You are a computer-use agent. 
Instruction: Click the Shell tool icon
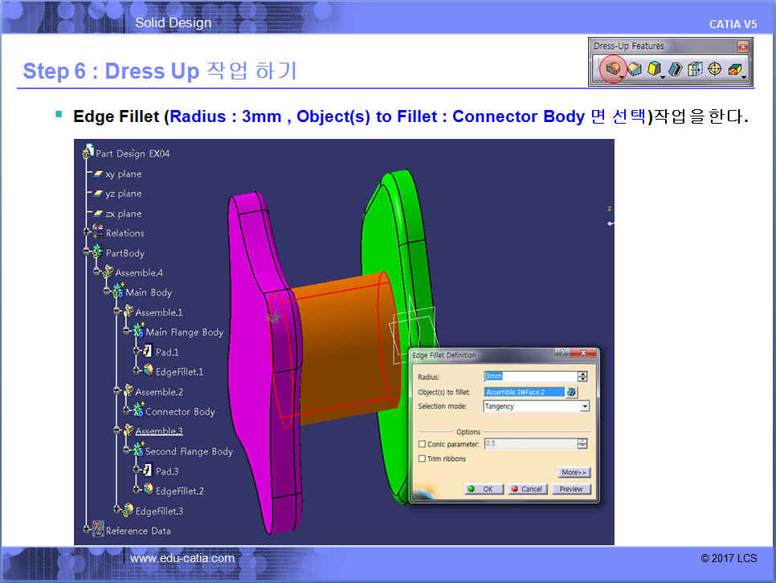[675, 70]
